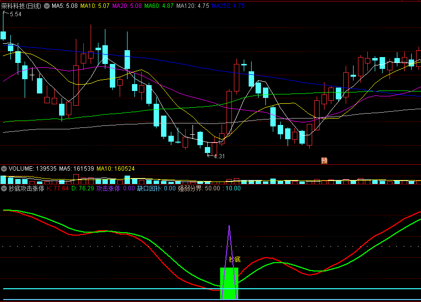The width and height of the screenshot is (421, 302).
Task: Click the K: 77.64 value
Action: point(58,188)
